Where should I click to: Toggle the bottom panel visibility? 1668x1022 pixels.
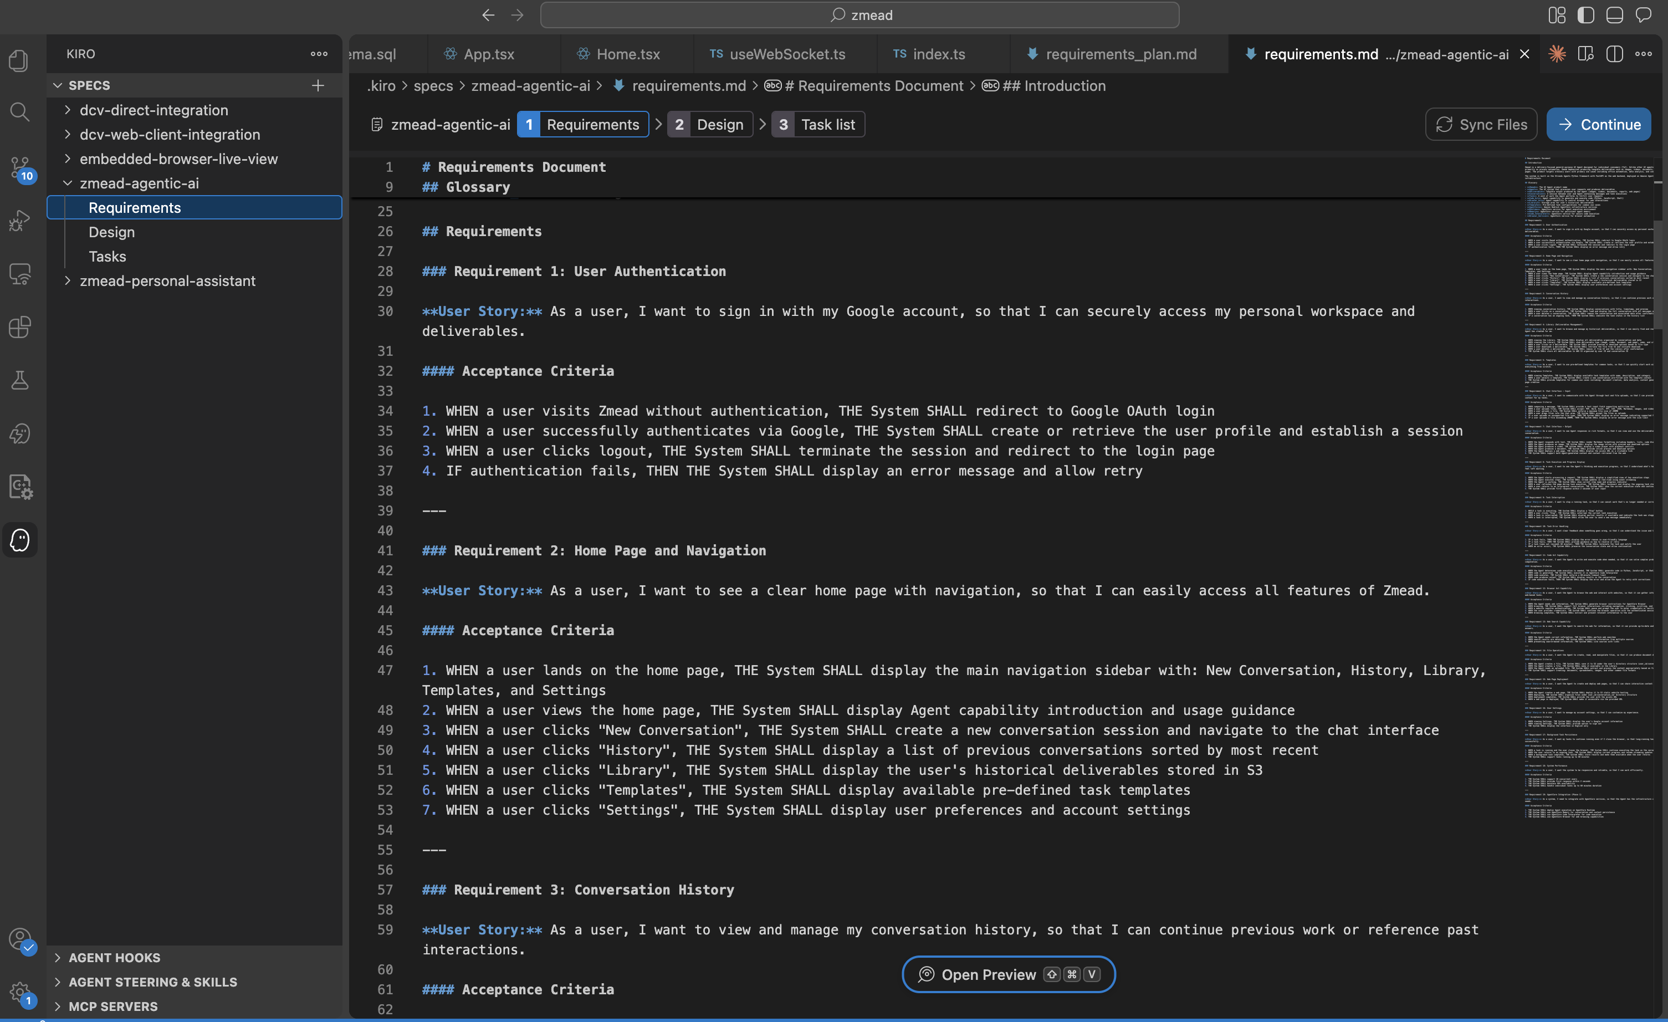1615,15
